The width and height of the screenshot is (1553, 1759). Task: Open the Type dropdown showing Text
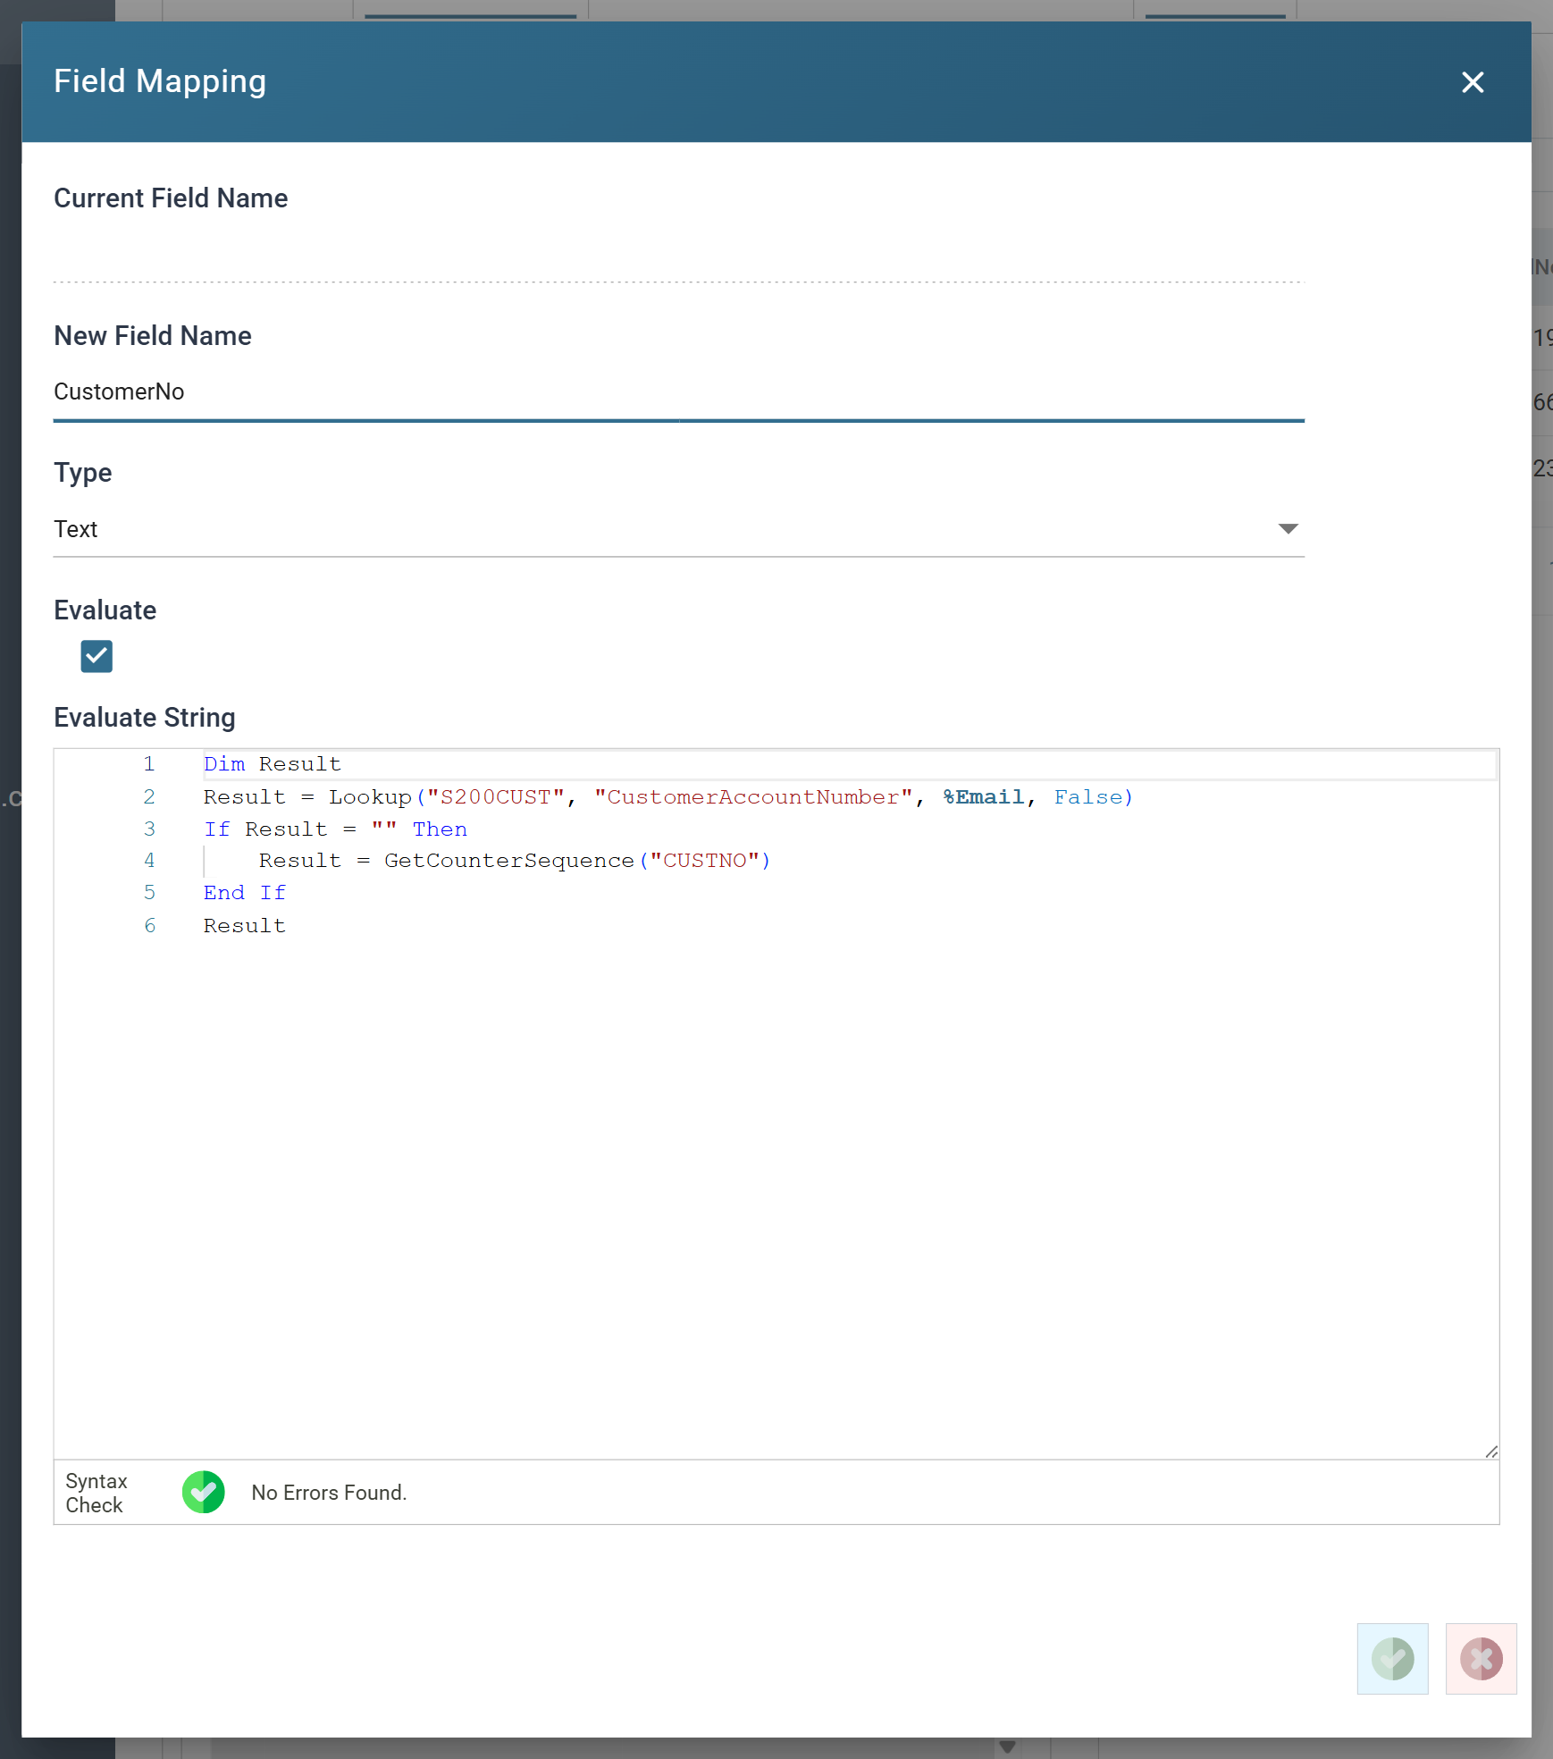coord(679,529)
